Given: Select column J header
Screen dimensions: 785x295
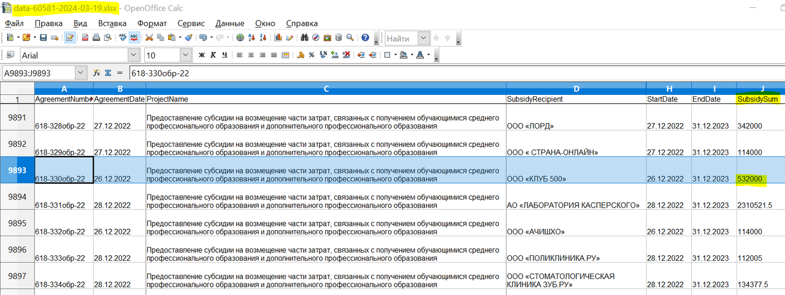Looking at the screenshot, I should tap(760, 88).
